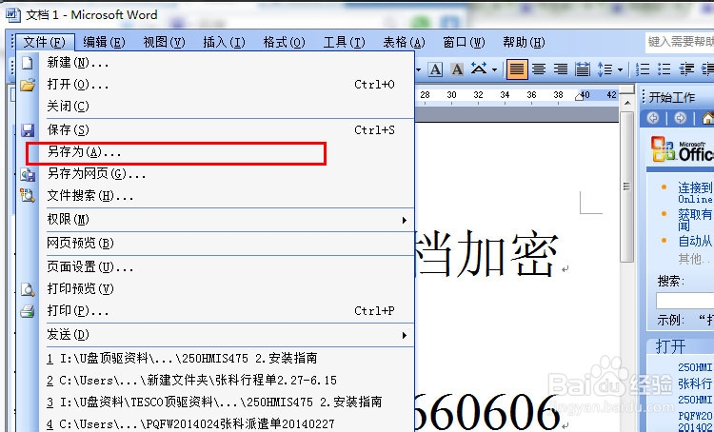The width and height of the screenshot is (714, 432).
Task: Toggle the character shading A button
Action: [x=457, y=69]
